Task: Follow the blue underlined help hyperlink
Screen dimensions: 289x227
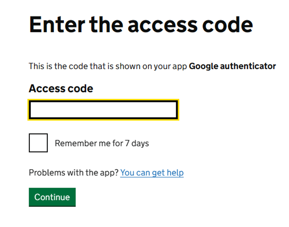Action: pyautogui.click(x=152, y=173)
